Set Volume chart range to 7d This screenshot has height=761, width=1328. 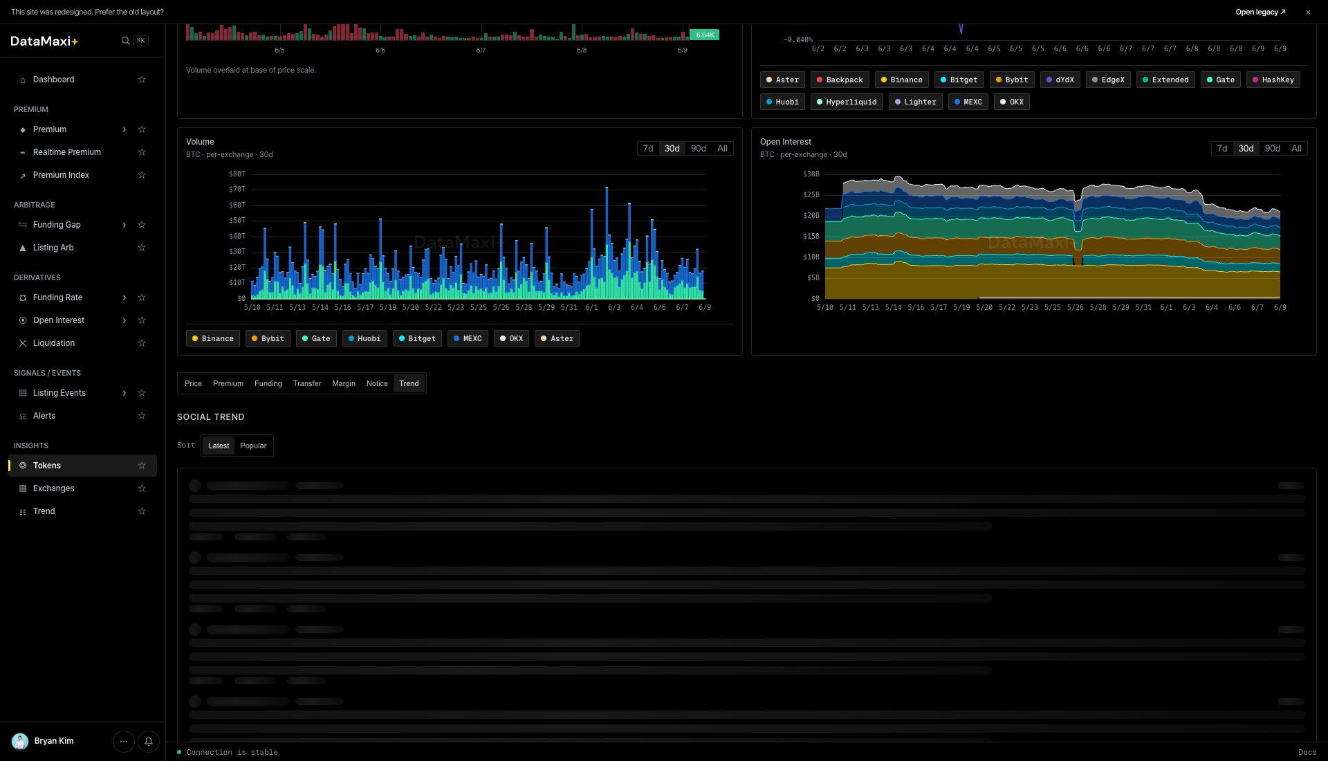coord(648,149)
